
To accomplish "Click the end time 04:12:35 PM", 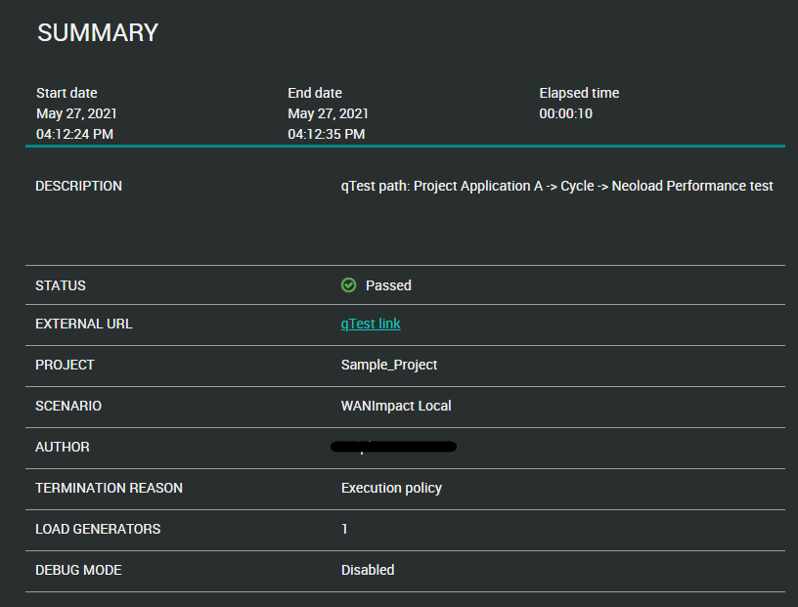I will (326, 134).
